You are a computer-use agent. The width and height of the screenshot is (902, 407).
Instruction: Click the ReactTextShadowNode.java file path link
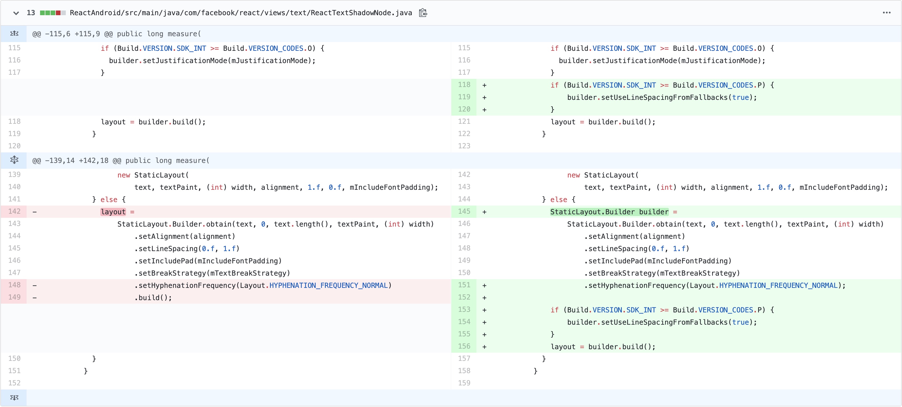240,13
